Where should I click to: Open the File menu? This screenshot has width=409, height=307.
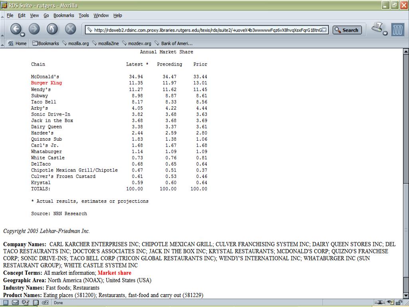(x=10, y=16)
